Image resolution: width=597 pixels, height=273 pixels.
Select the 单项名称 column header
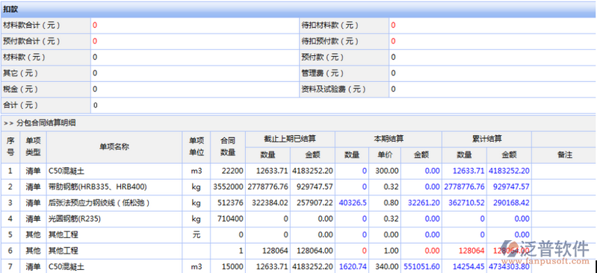[114, 147]
